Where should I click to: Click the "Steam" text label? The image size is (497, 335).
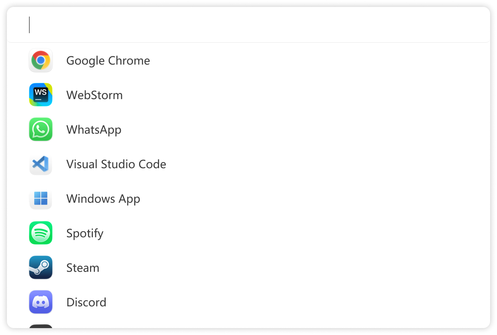coord(83,268)
